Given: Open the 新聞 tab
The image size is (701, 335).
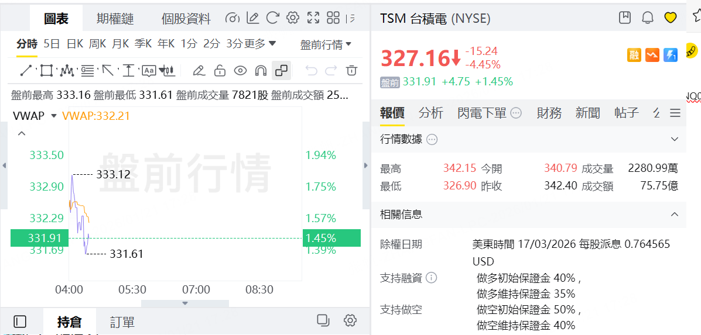Looking at the screenshot, I should point(588,113).
